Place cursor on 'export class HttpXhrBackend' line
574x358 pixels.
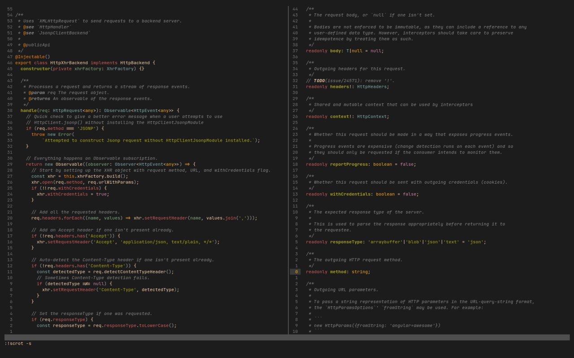(85, 63)
